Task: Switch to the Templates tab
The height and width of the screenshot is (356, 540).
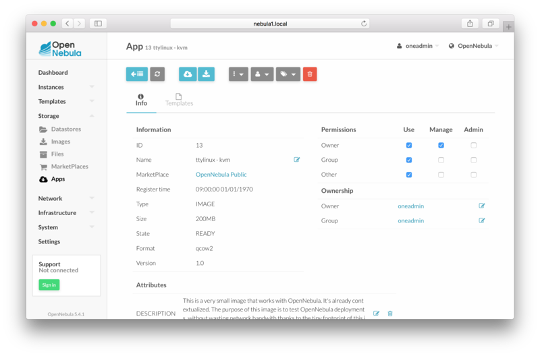Action: [179, 100]
